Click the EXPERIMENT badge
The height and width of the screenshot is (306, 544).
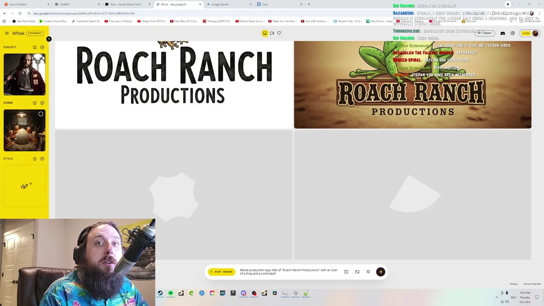pos(35,33)
